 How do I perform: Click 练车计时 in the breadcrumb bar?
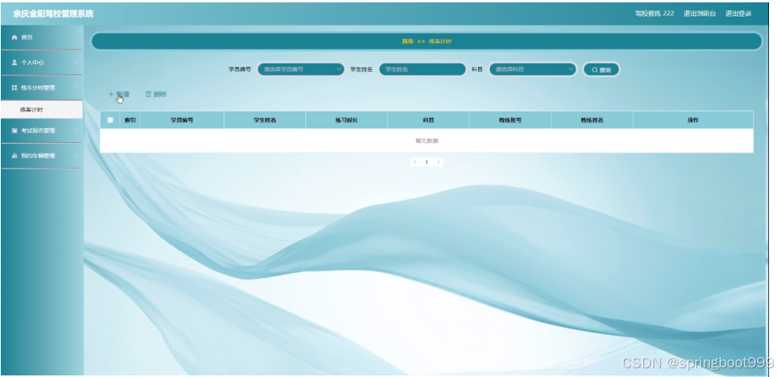point(440,41)
